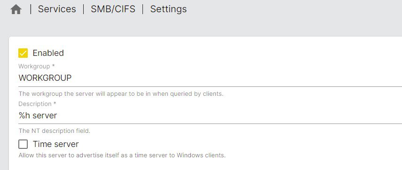Screen dimensions: 402x170
Task: Navigate to the SMB/CIFS breadcrumb
Action: tap(113, 9)
